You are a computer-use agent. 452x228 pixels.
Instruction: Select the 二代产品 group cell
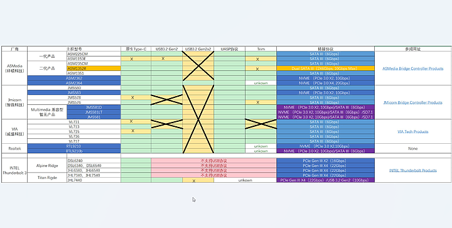coord(47,68)
